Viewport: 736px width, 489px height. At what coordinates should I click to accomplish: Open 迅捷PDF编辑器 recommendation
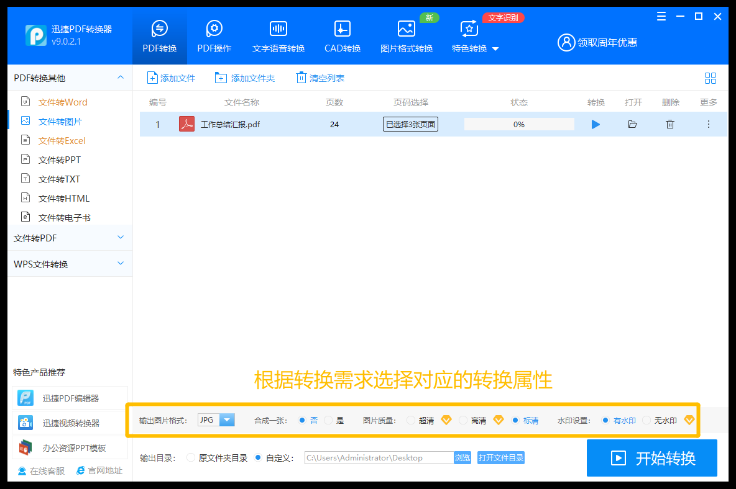[70, 398]
